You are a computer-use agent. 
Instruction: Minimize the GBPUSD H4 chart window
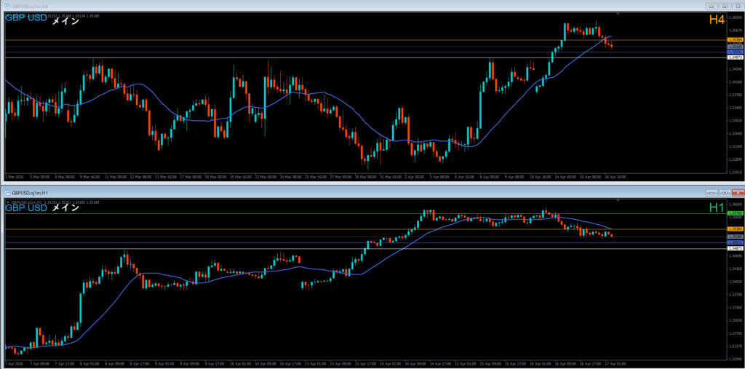pos(711,6)
